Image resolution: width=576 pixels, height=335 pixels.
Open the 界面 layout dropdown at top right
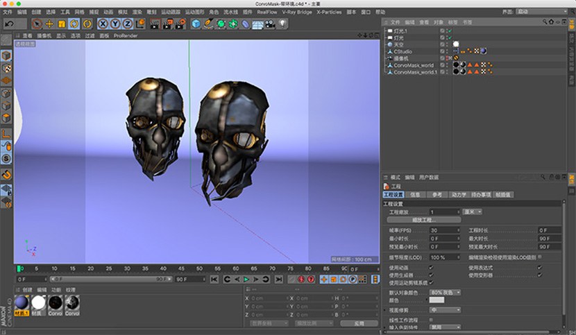click(542, 12)
